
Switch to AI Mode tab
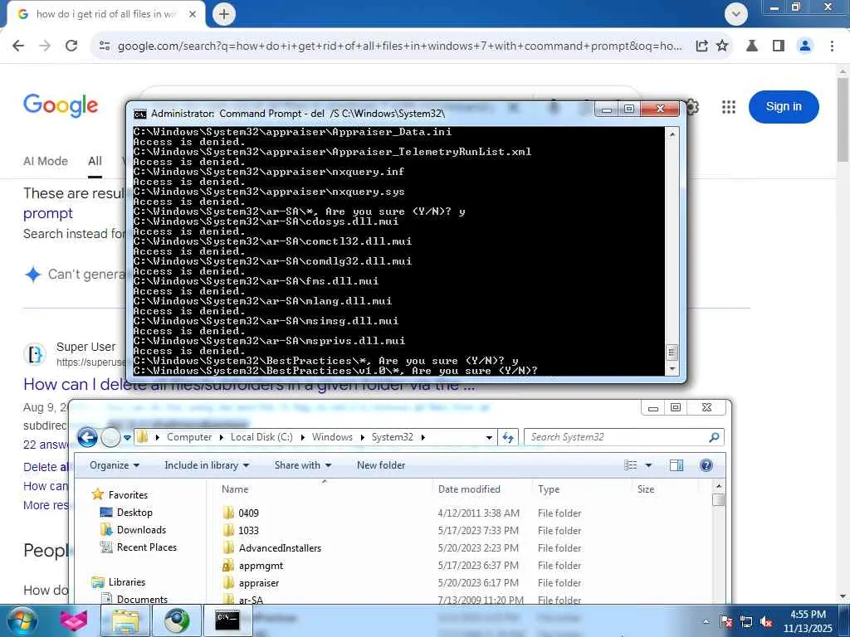click(46, 161)
